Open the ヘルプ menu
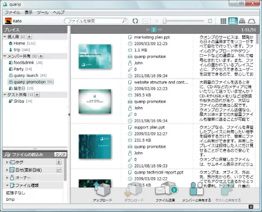The height and width of the screenshot is (212, 262). click(59, 12)
